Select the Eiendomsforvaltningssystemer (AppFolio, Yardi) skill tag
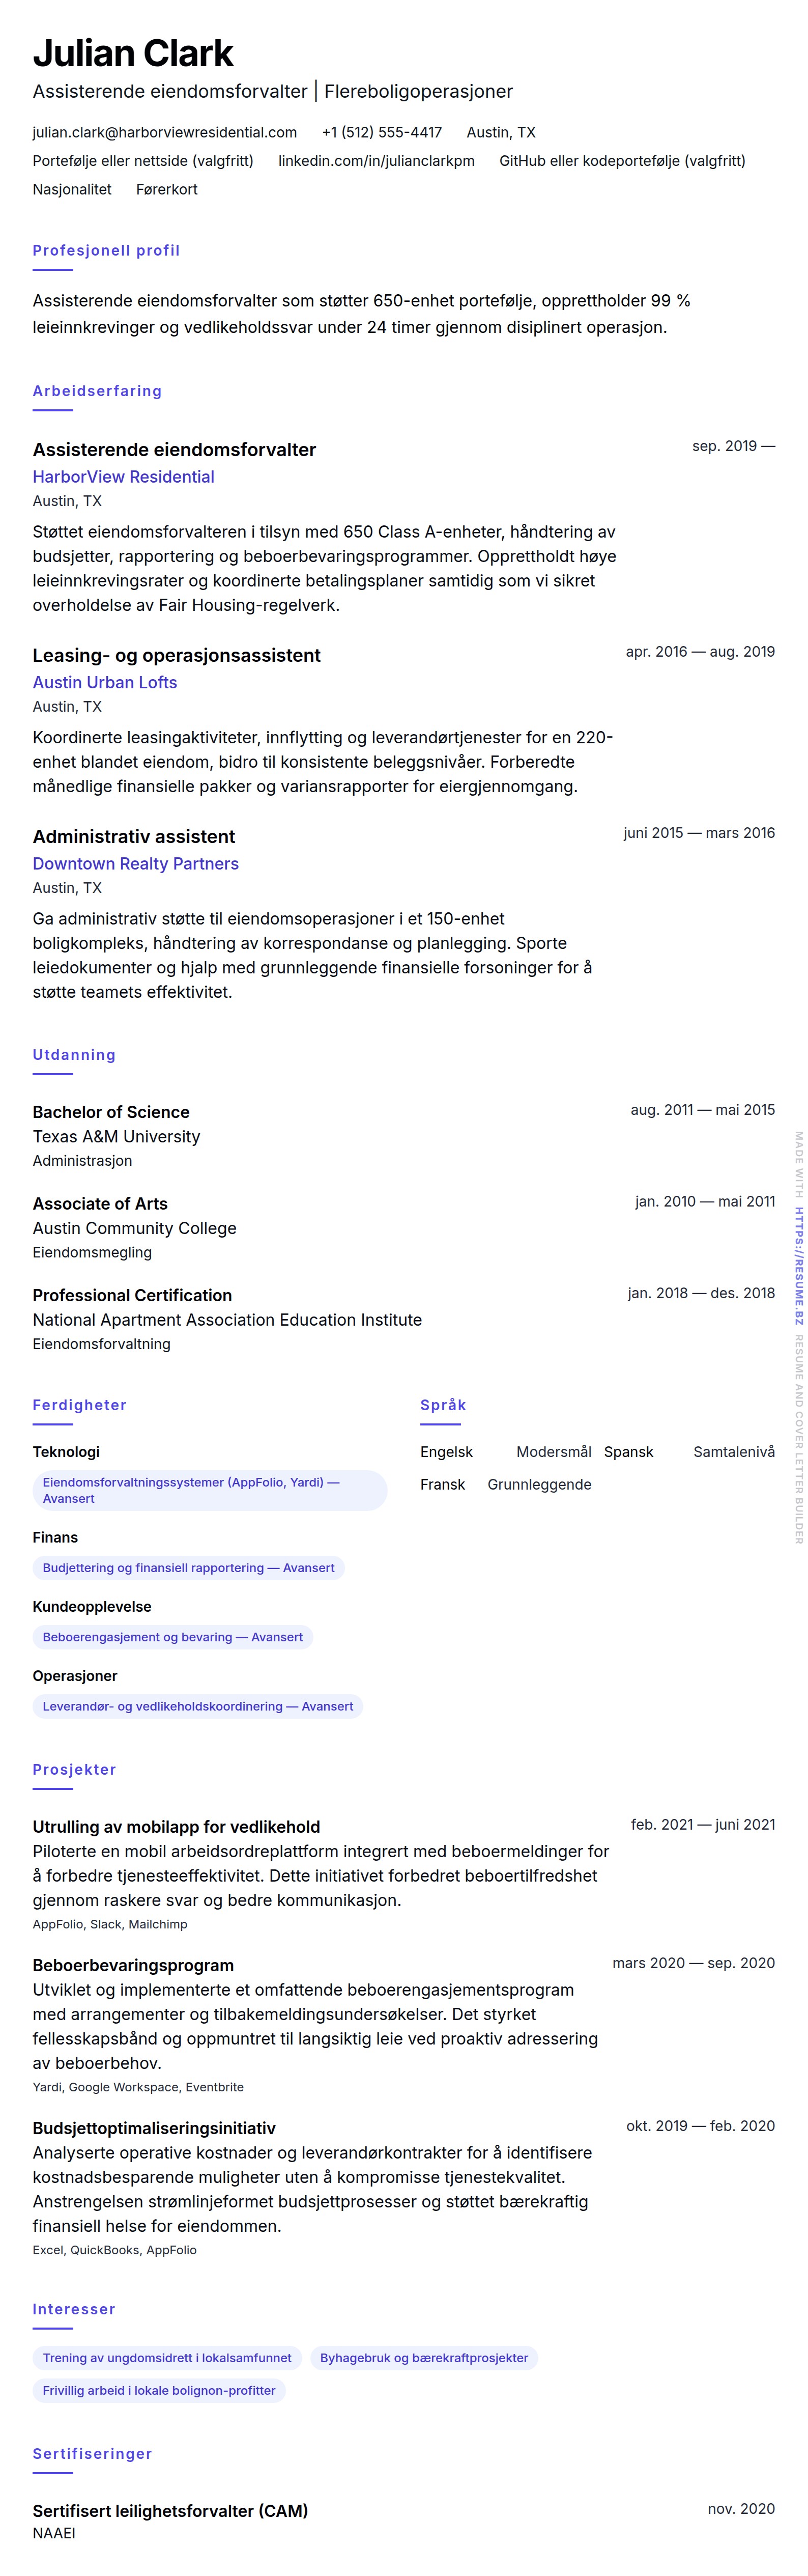Screen dimensions: 808x2576 coord(209,1490)
